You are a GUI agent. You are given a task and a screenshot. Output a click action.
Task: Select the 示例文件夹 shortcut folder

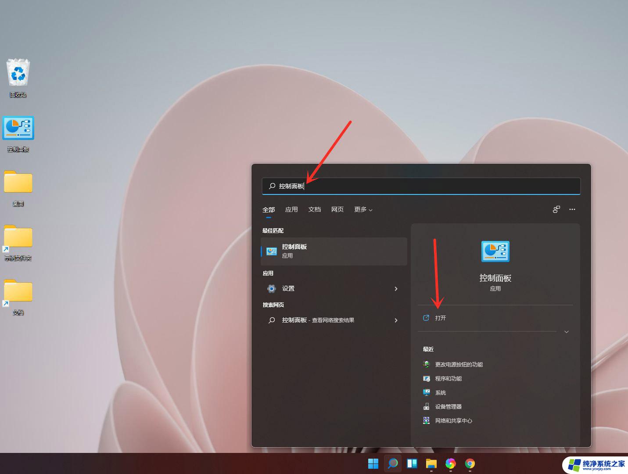(18, 237)
